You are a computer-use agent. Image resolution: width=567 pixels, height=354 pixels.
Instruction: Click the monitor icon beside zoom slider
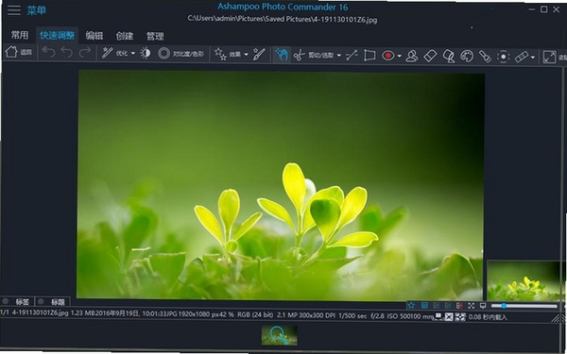tap(482, 306)
